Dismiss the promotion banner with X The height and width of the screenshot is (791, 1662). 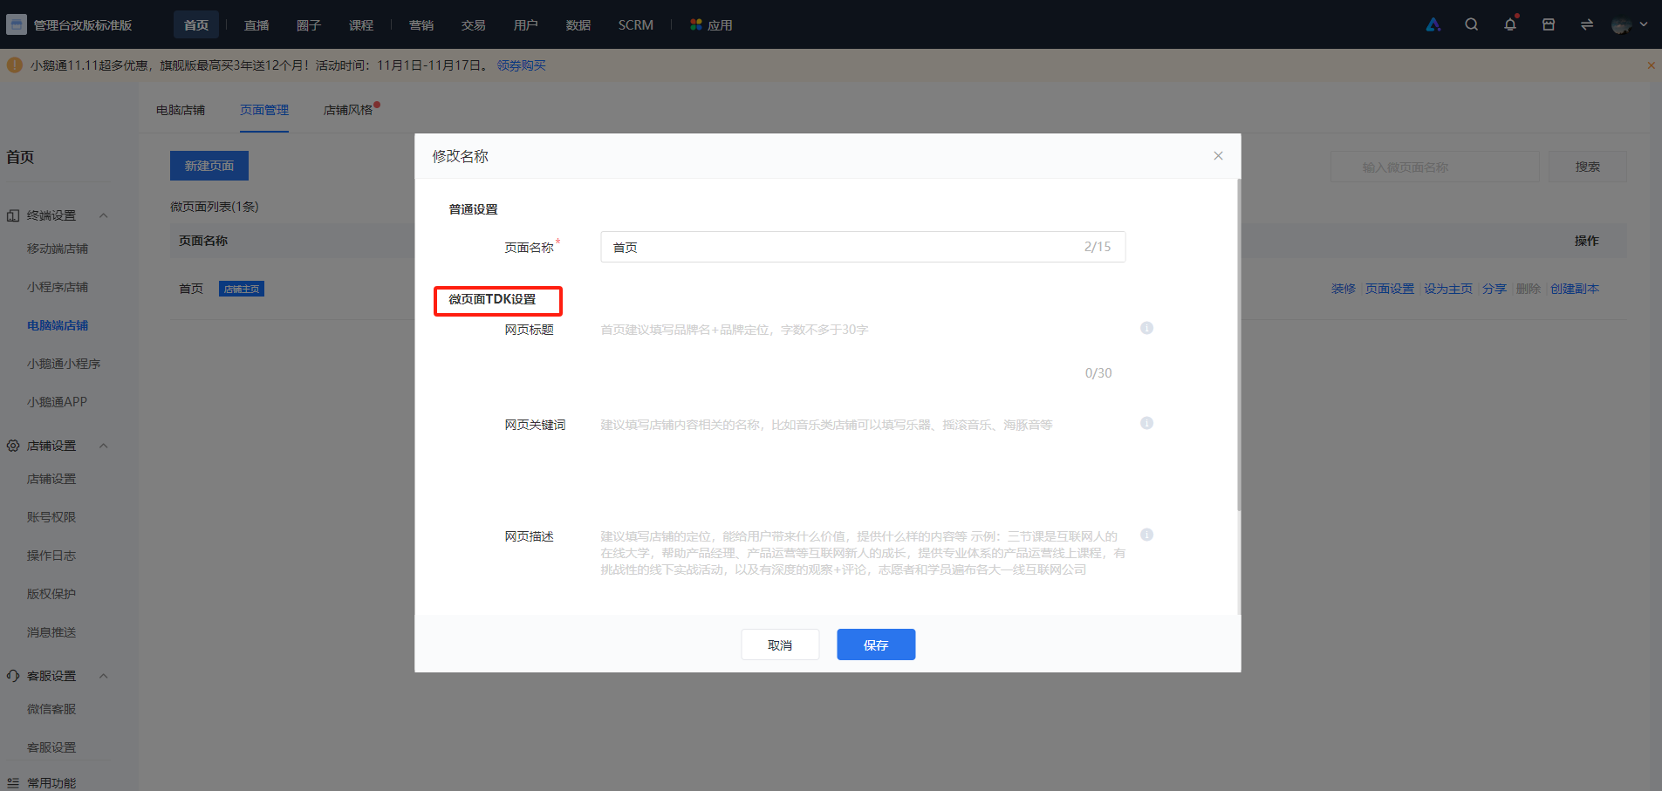tap(1651, 65)
